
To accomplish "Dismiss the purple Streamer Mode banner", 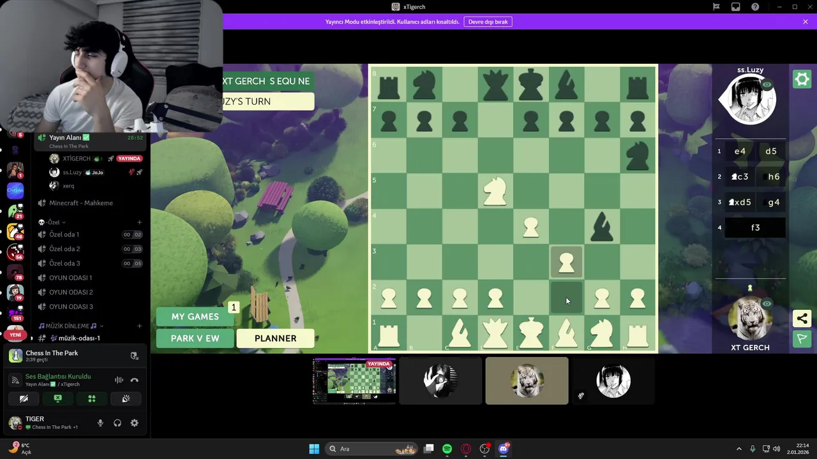I will pyautogui.click(x=806, y=22).
